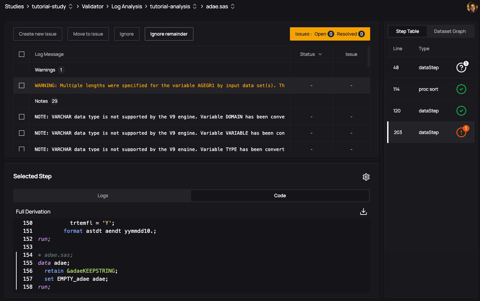Open the adae.sas breadcrumb selector
The width and height of the screenshot is (480, 301).
coord(232,6)
